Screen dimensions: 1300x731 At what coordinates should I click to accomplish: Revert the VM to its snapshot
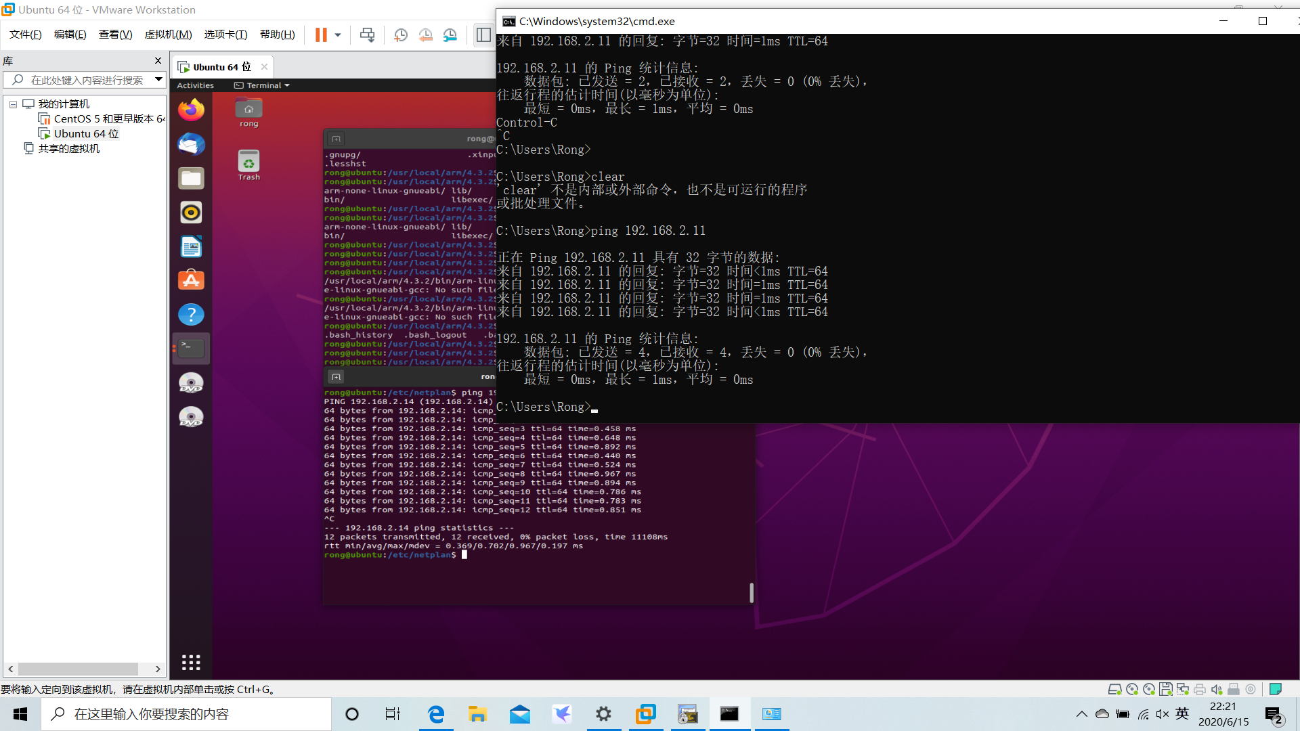[x=425, y=35]
